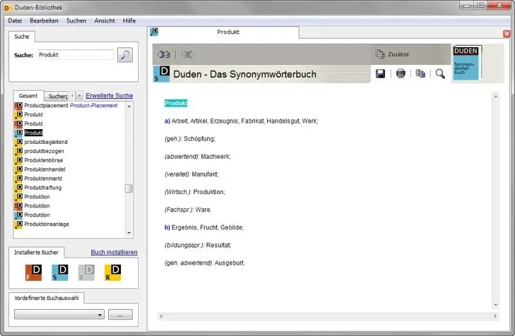Select the yellow-icon Produktion result
Viewport: 515px width, 336px height.
pyautogui.click(x=32, y=197)
